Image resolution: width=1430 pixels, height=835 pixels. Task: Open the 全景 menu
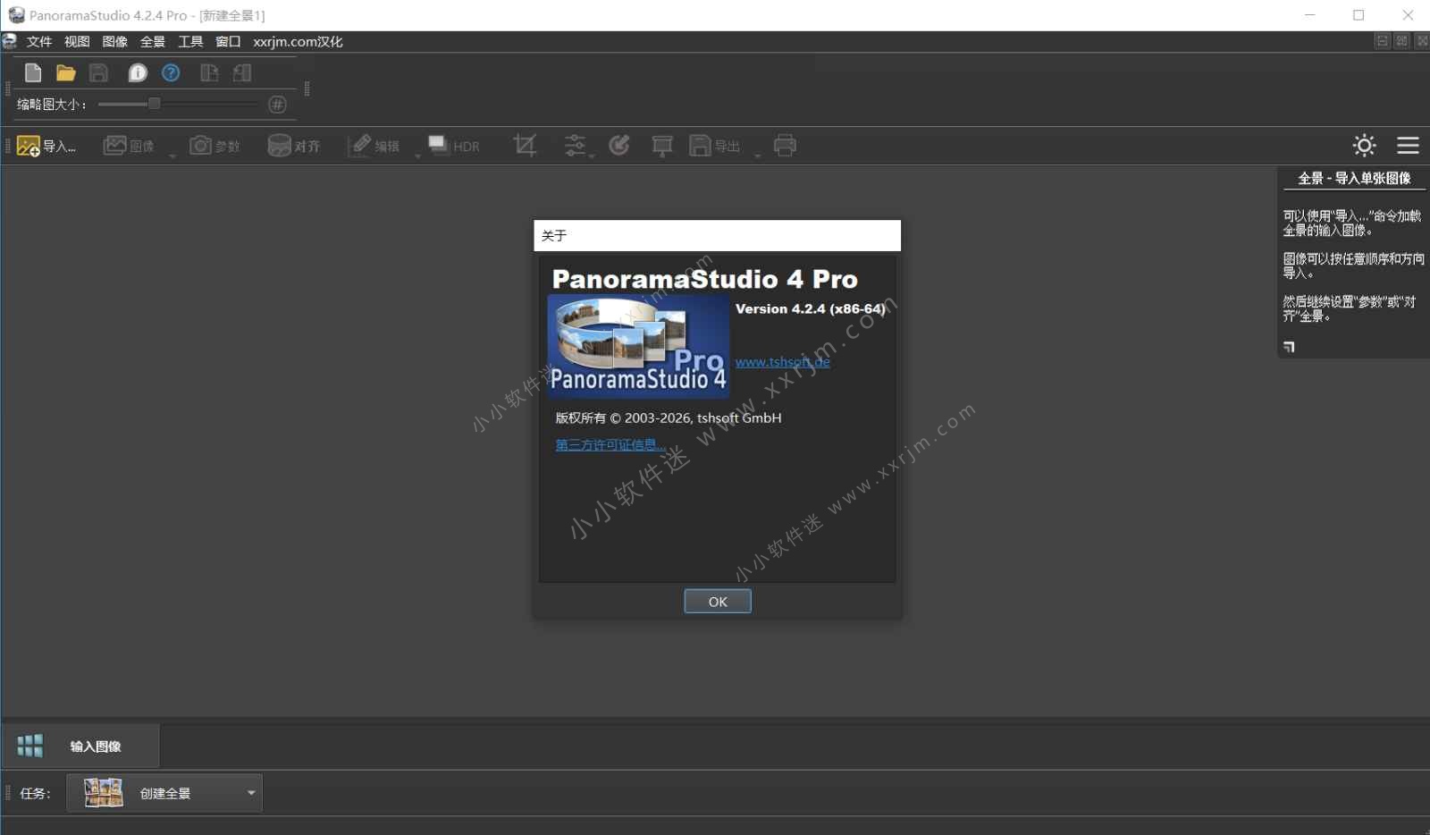(153, 42)
